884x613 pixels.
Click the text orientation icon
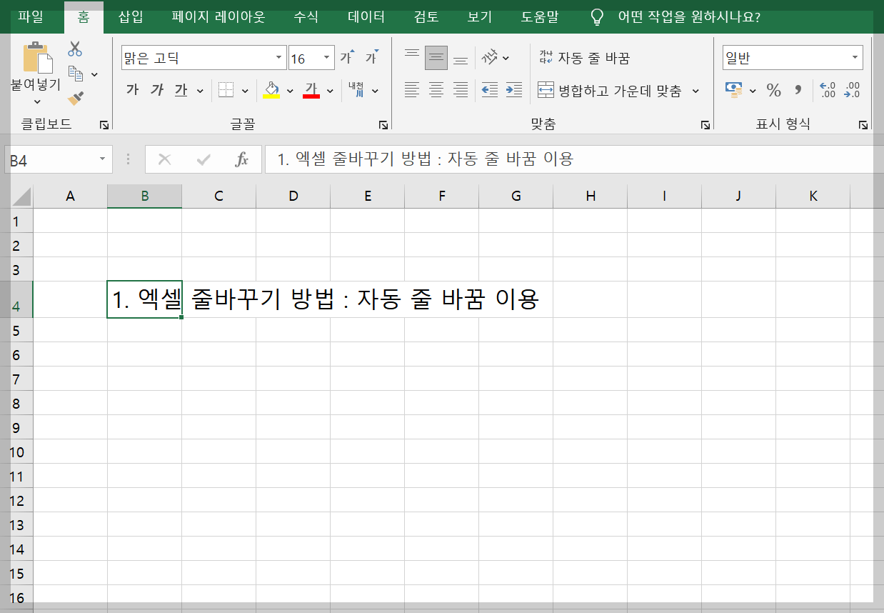point(488,56)
